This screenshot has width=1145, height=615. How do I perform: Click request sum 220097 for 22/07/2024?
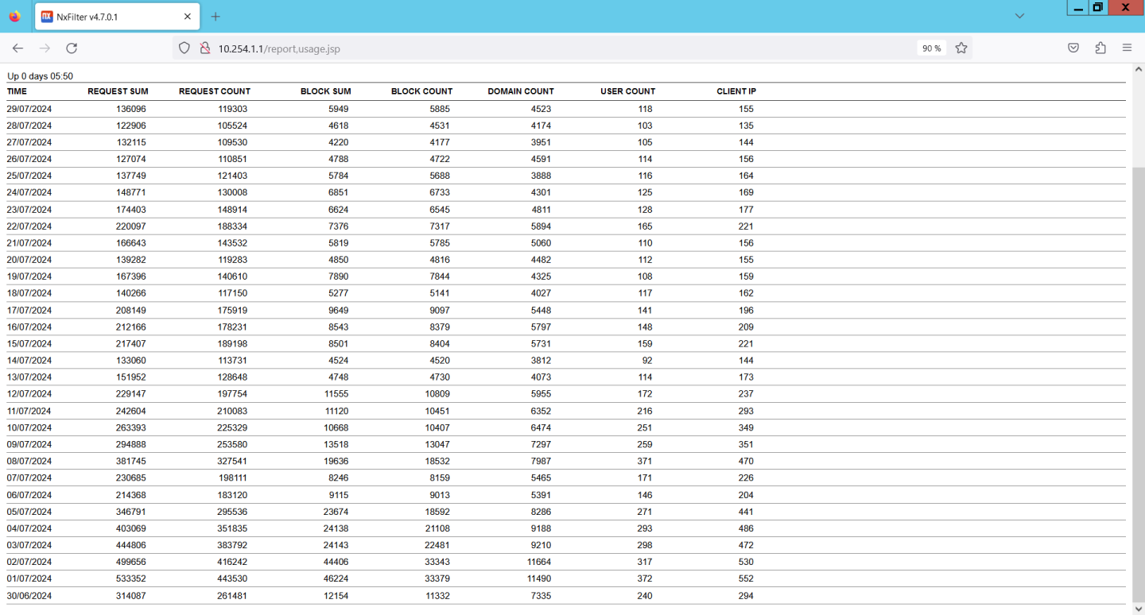tap(131, 226)
